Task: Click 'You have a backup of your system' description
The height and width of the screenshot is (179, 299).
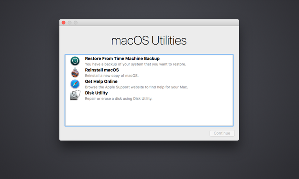Action: tap(135, 64)
